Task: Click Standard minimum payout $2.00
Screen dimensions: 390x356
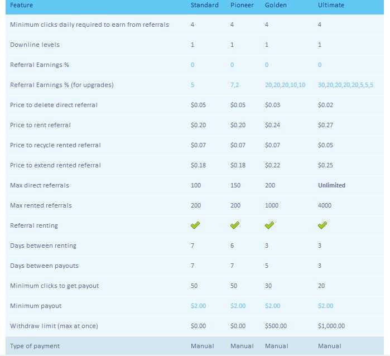Action: tap(198, 306)
